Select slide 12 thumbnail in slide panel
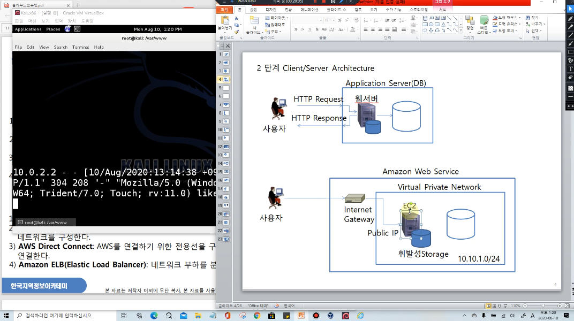574x321 pixels. point(226,147)
